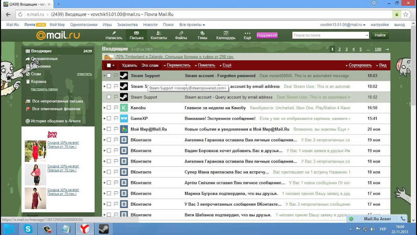Expand the toolbar Ещё dropdown
Image resolution: width=417 pixels, height=235 pixels.
pos(225,65)
